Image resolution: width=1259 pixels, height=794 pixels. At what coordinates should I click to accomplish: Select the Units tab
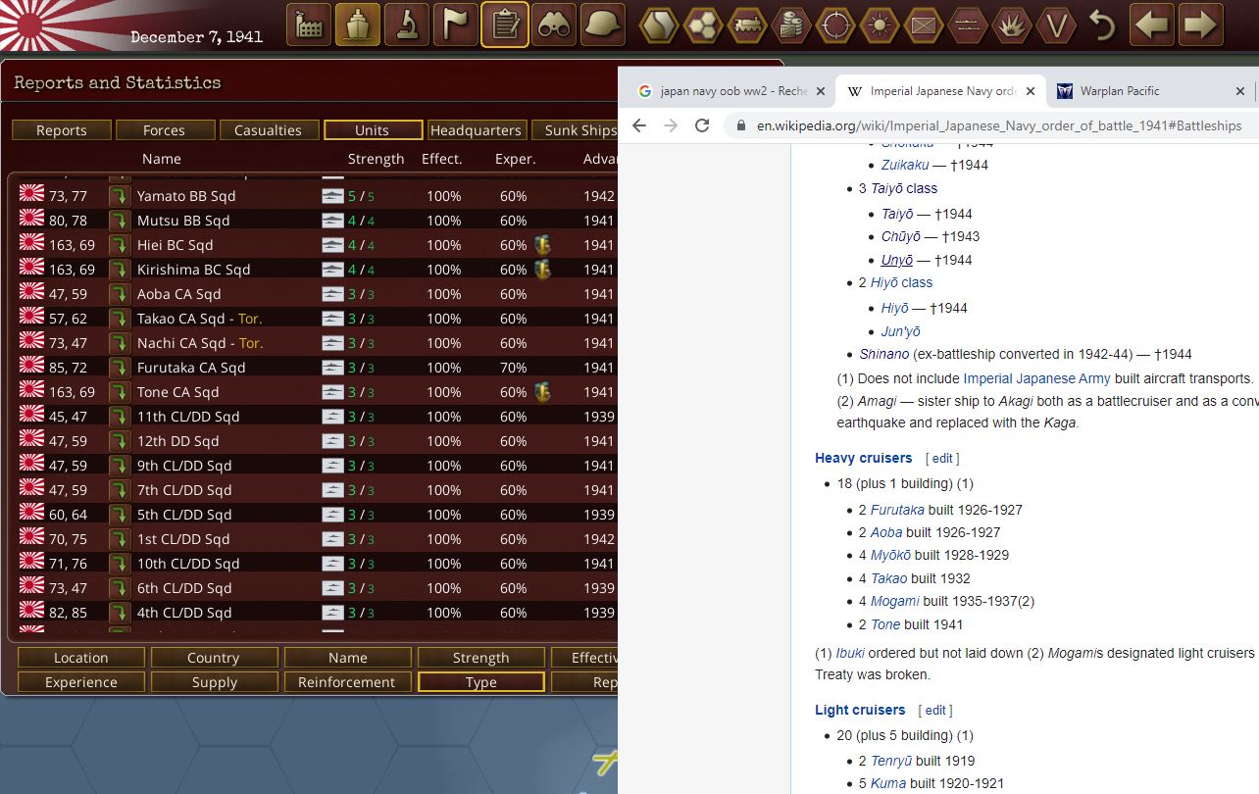coord(373,130)
